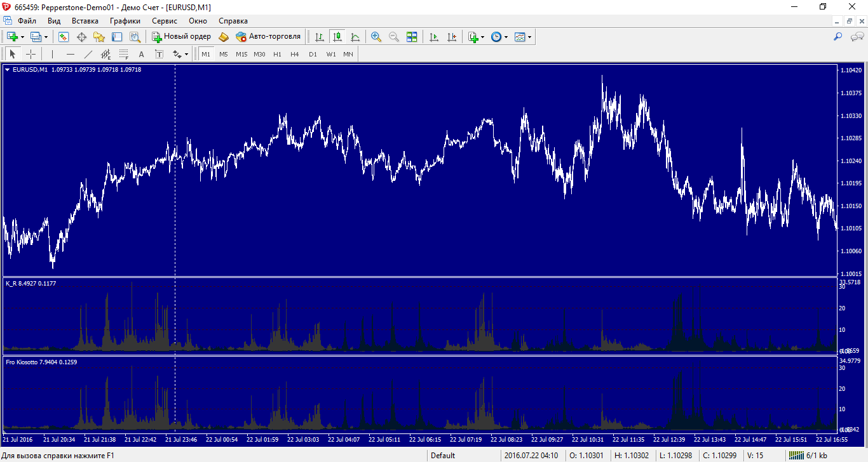Select the Text Label tool 'T'
This screenshot has width=868, height=462.
tap(159, 54)
